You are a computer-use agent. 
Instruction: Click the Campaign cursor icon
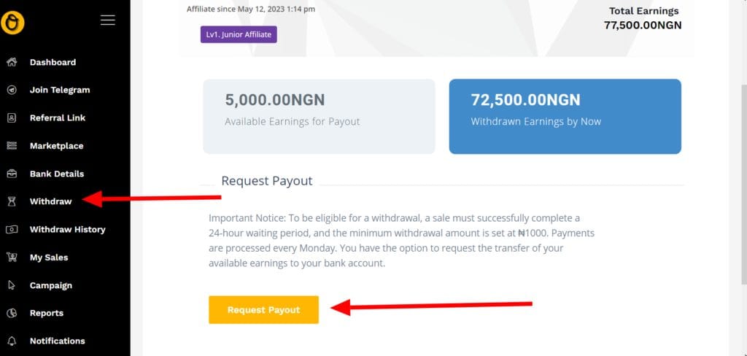12,285
